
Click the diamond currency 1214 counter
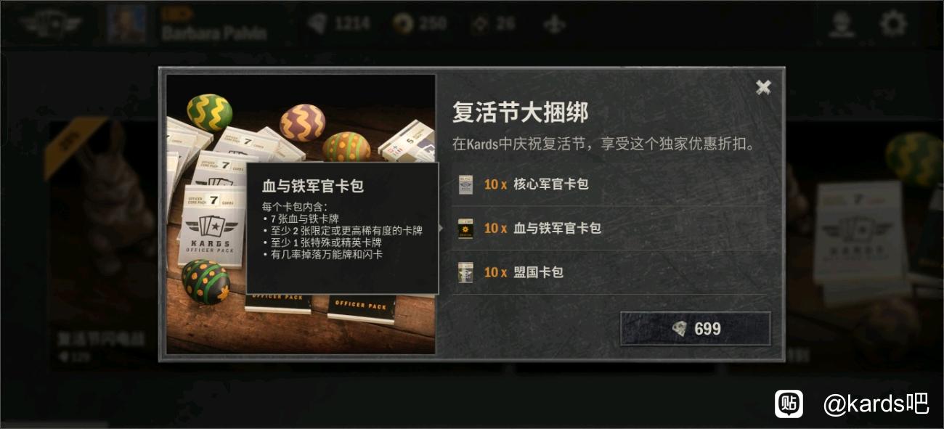click(x=339, y=24)
